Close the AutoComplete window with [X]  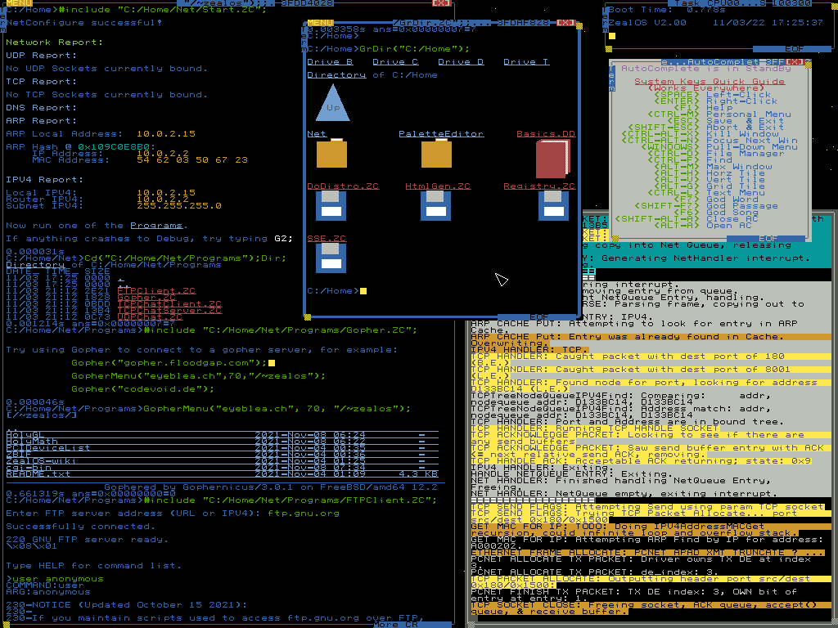tap(795, 62)
